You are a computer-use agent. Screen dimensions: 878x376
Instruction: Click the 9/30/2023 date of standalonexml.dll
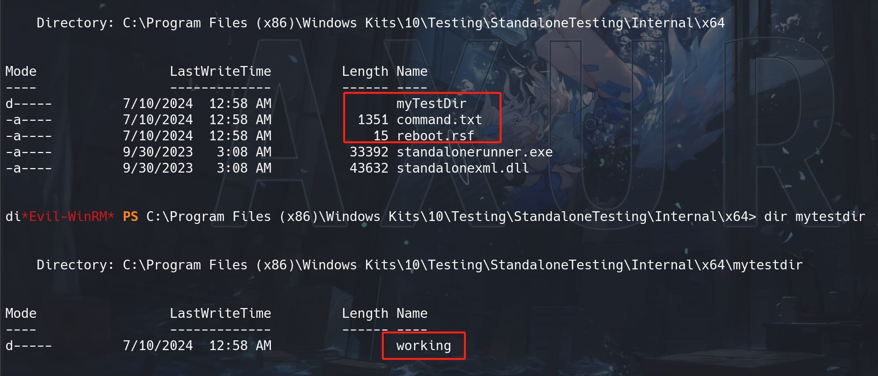click(157, 168)
